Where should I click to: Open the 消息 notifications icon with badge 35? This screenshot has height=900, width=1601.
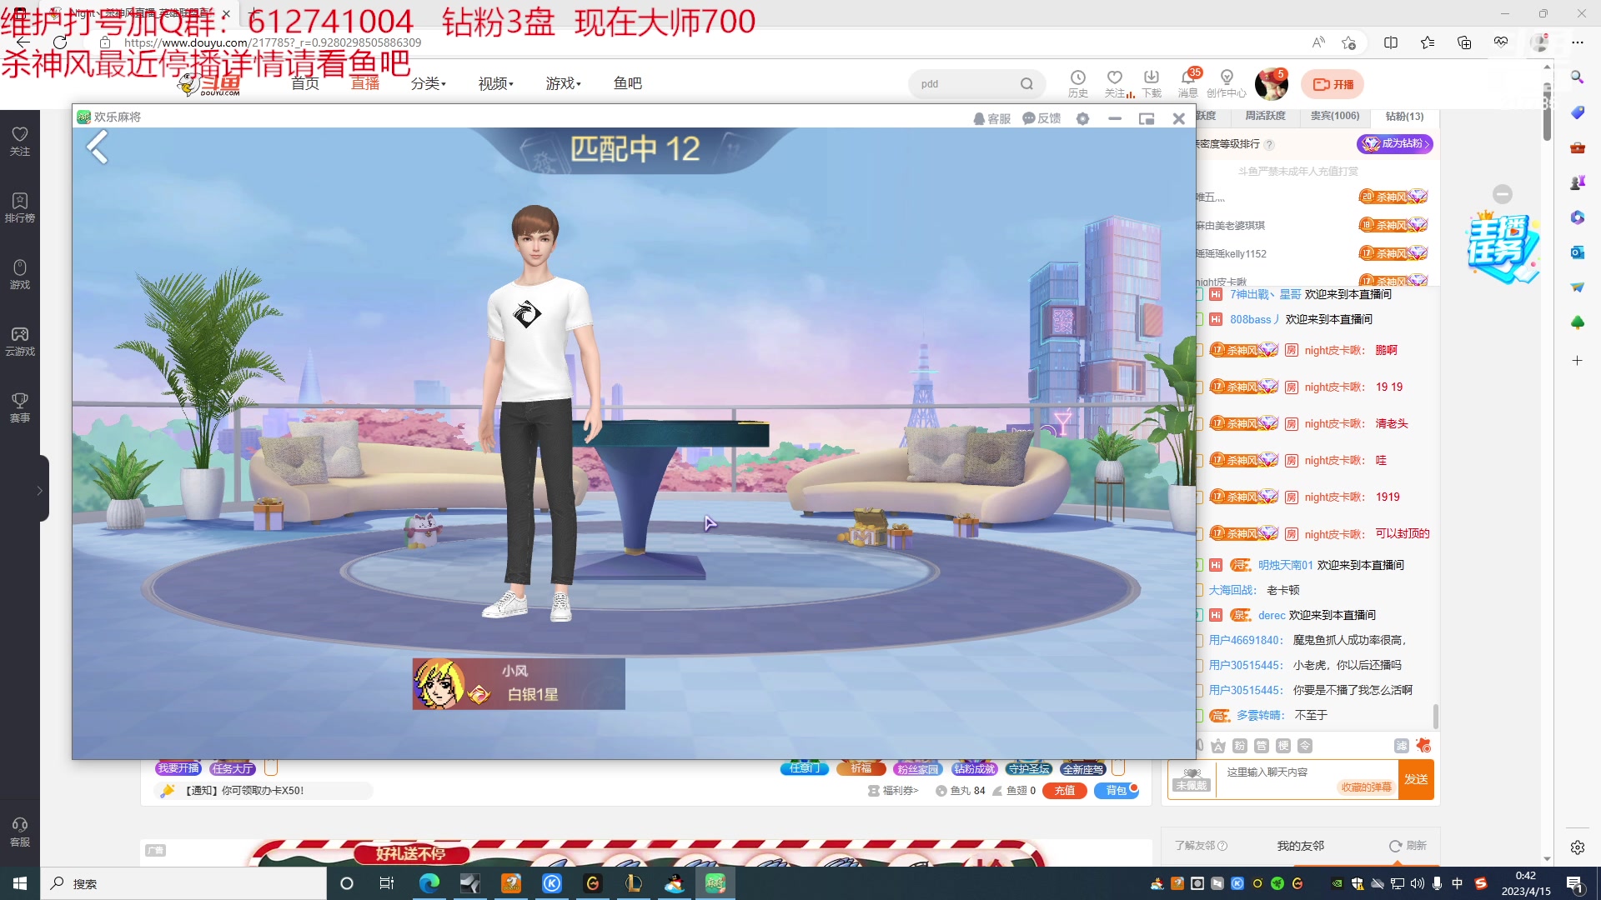click(1189, 83)
